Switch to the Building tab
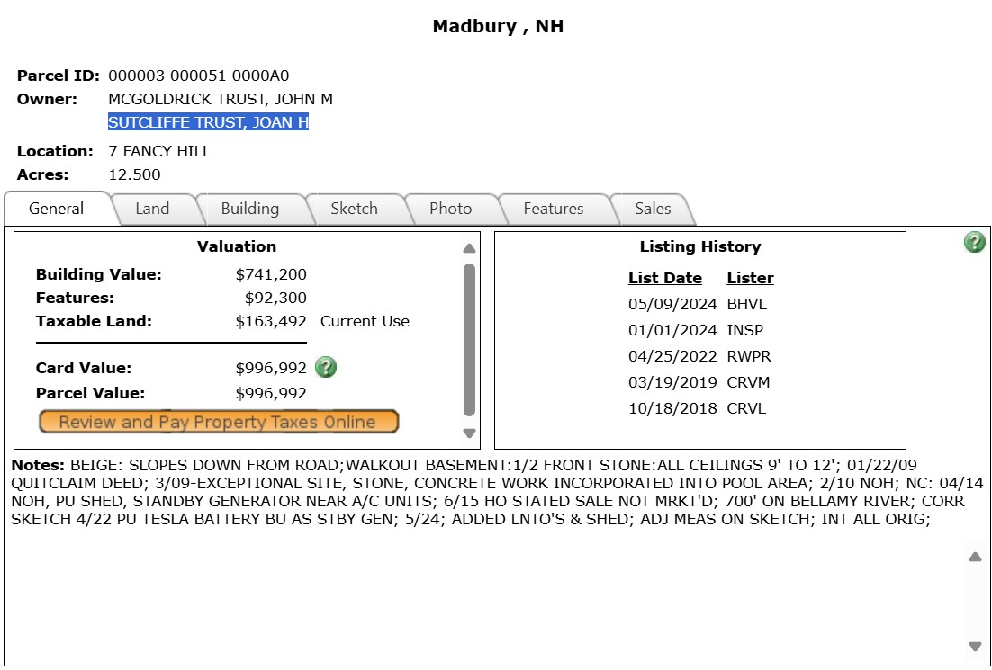This screenshot has height=670, width=992. point(249,209)
